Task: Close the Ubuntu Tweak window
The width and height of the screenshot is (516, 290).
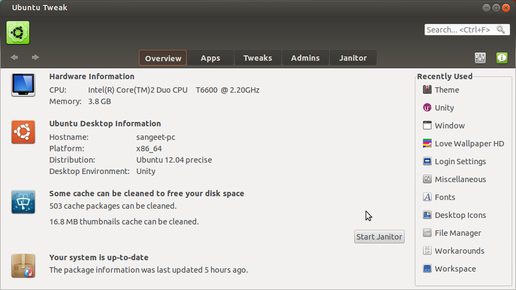Action: tap(506, 8)
